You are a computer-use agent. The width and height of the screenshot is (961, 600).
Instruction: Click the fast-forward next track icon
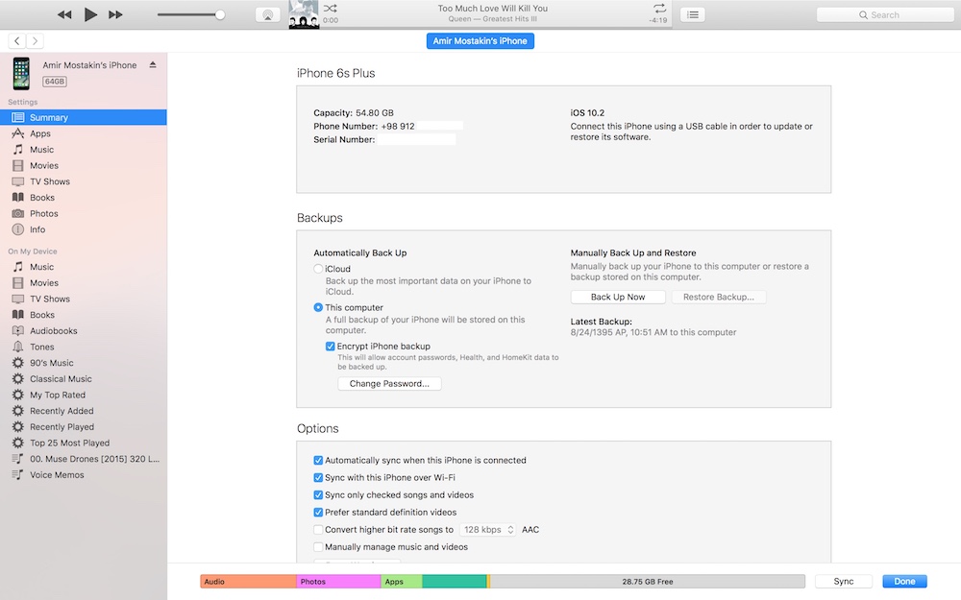point(116,14)
